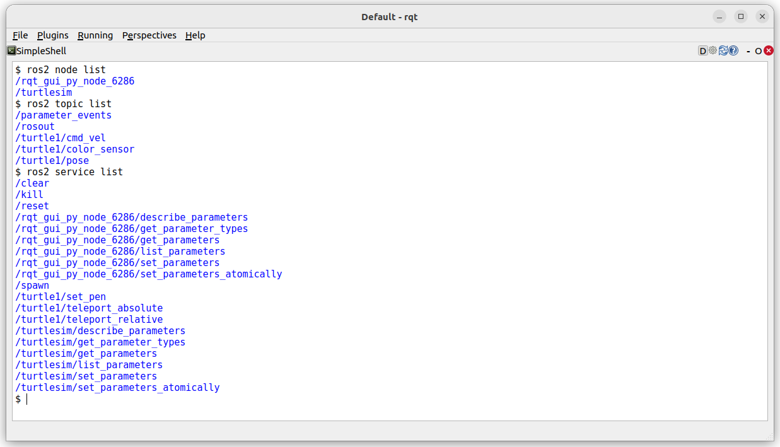This screenshot has height=447, width=780.
Task: Click '/rqt_gui_py_node_6286/get_parameters' line
Action: [117, 240]
